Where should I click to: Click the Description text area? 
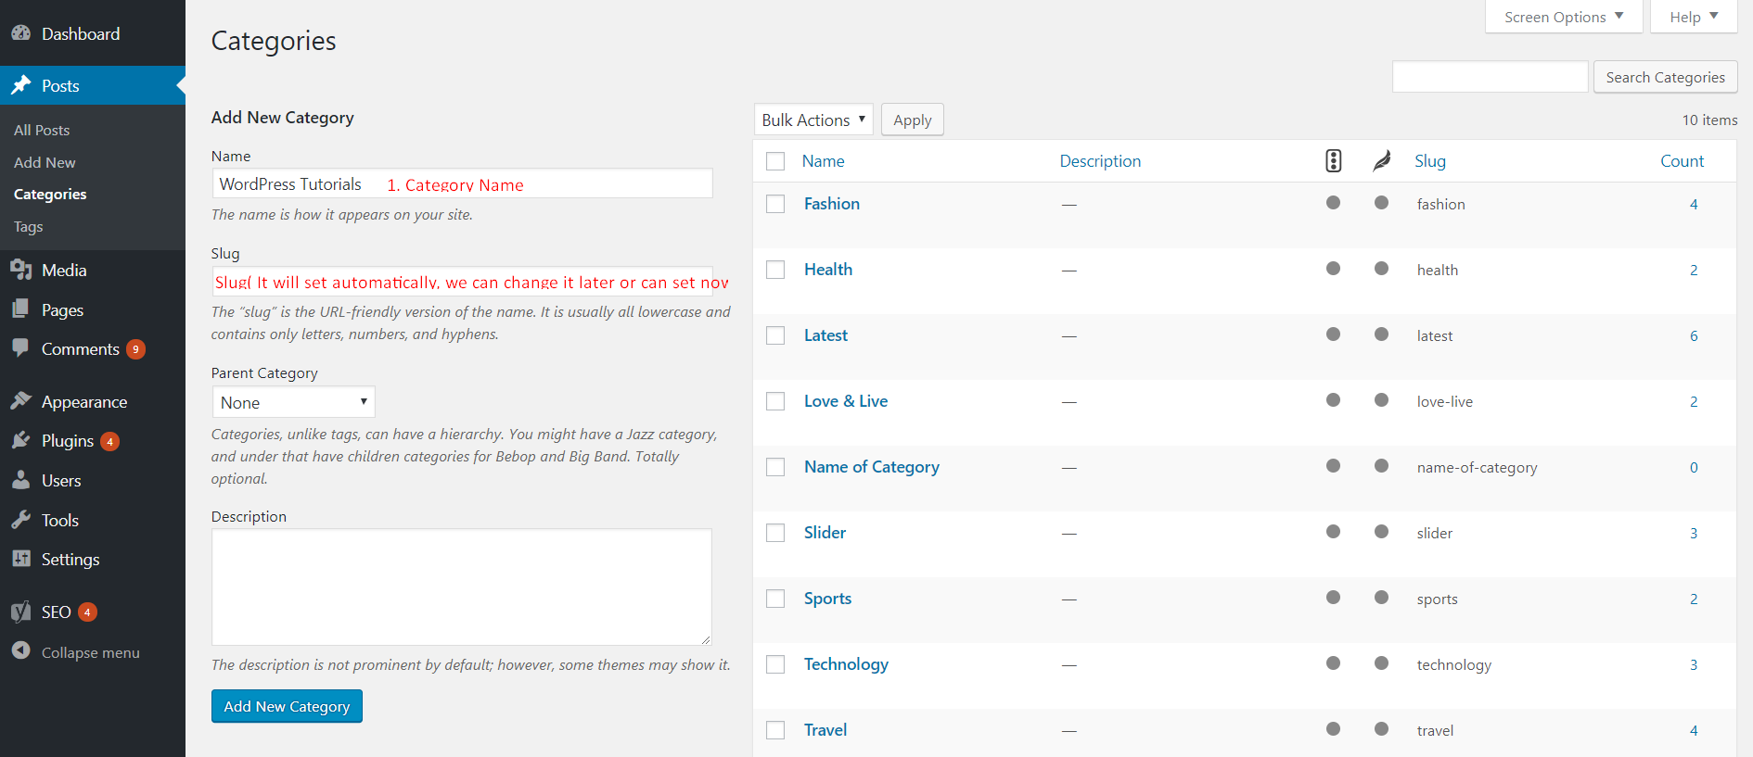coord(462,587)
